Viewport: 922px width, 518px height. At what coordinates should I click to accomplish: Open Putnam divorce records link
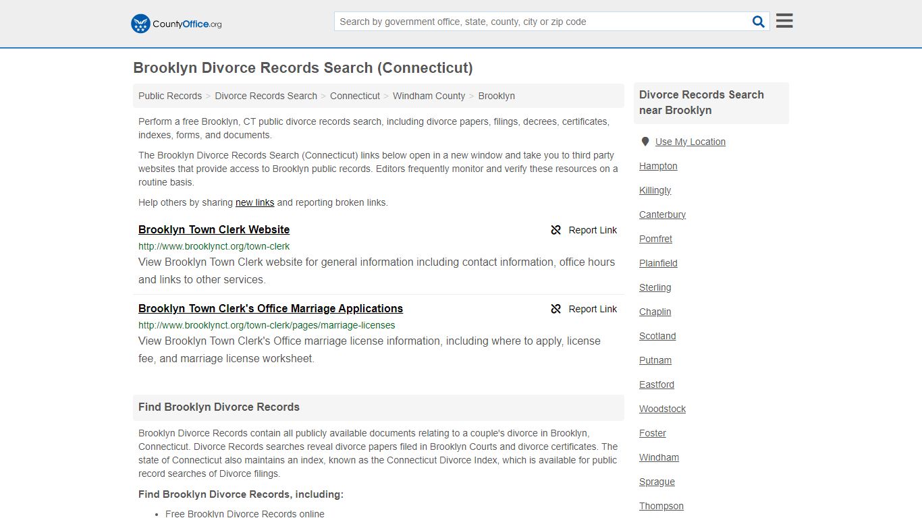[x=655, y=360]
